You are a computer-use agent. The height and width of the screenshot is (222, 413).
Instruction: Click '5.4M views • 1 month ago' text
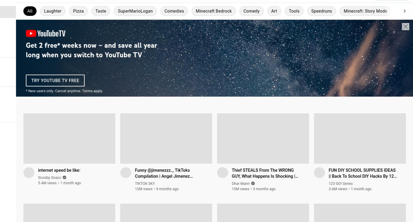[x=59, y=183]
